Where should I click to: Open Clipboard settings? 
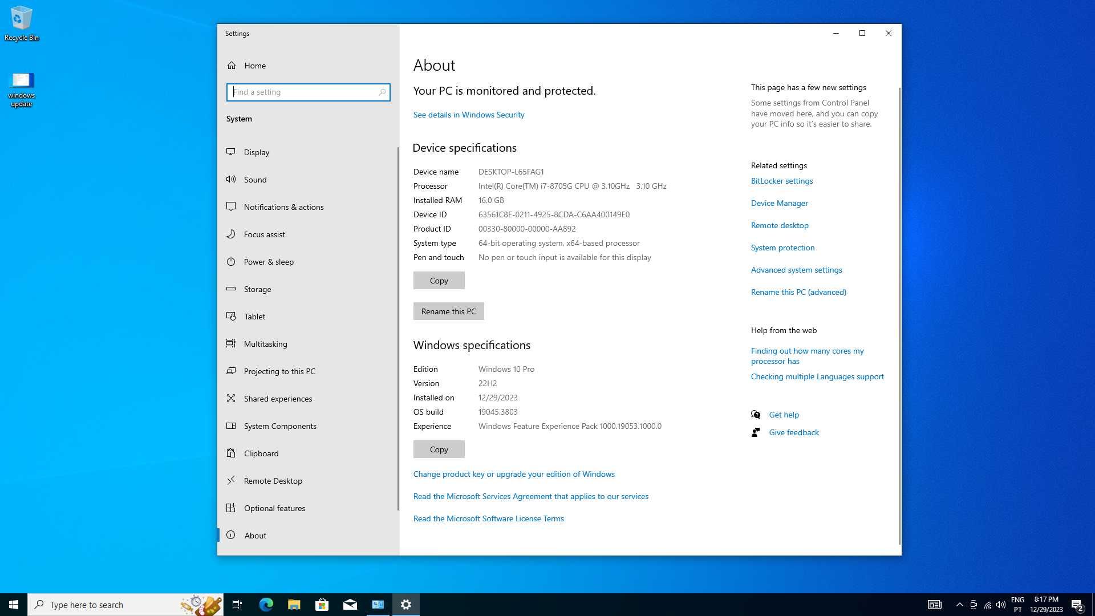[x=261, y=453]
